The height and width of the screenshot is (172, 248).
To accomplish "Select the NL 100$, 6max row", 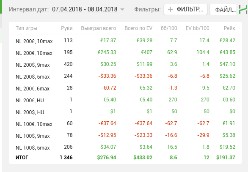I will [x=125, y=147].
